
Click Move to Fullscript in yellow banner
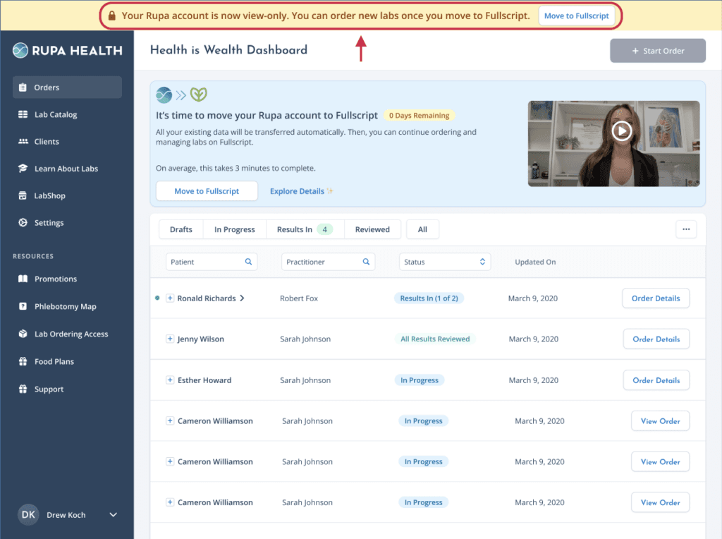[577, 16]
